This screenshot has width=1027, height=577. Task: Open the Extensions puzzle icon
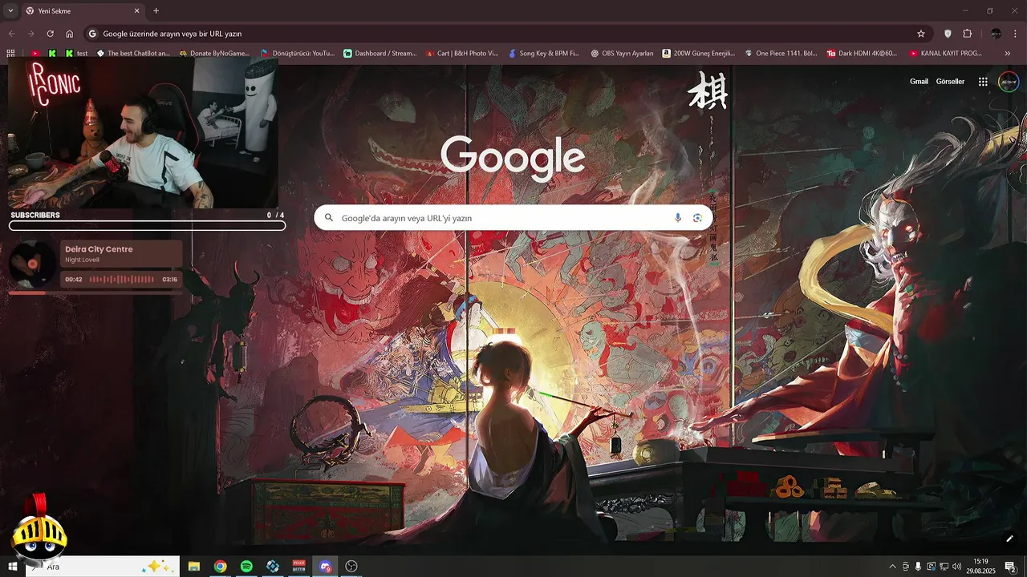tap(967, 34)
